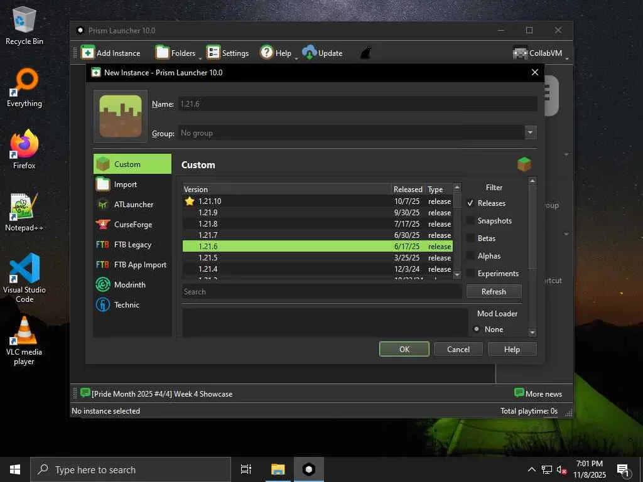Open the Group combo box dropdown arrow
This screenshot has height=482, width=643.
(x=530, y=132)
